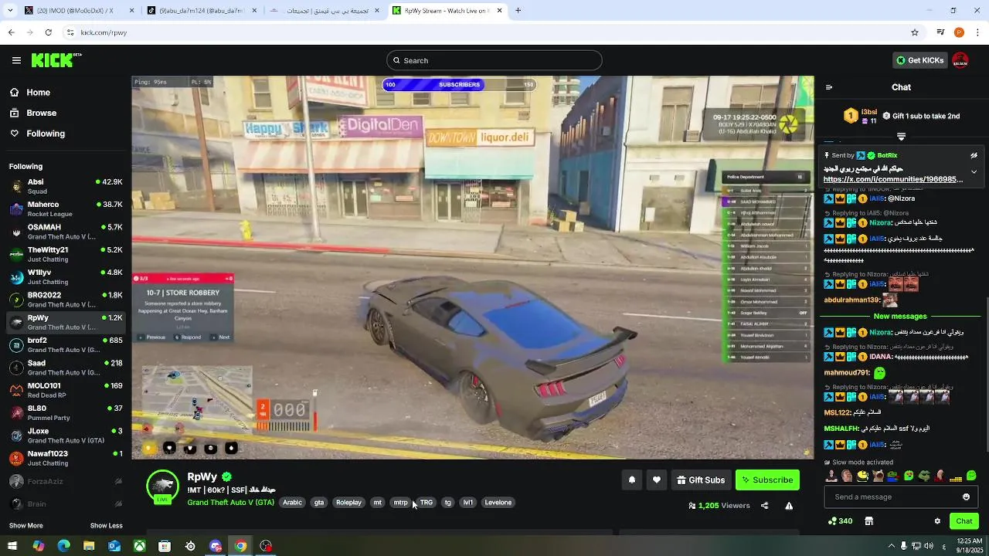Insert the green smiley blob emote

click(x=971, y=476)
